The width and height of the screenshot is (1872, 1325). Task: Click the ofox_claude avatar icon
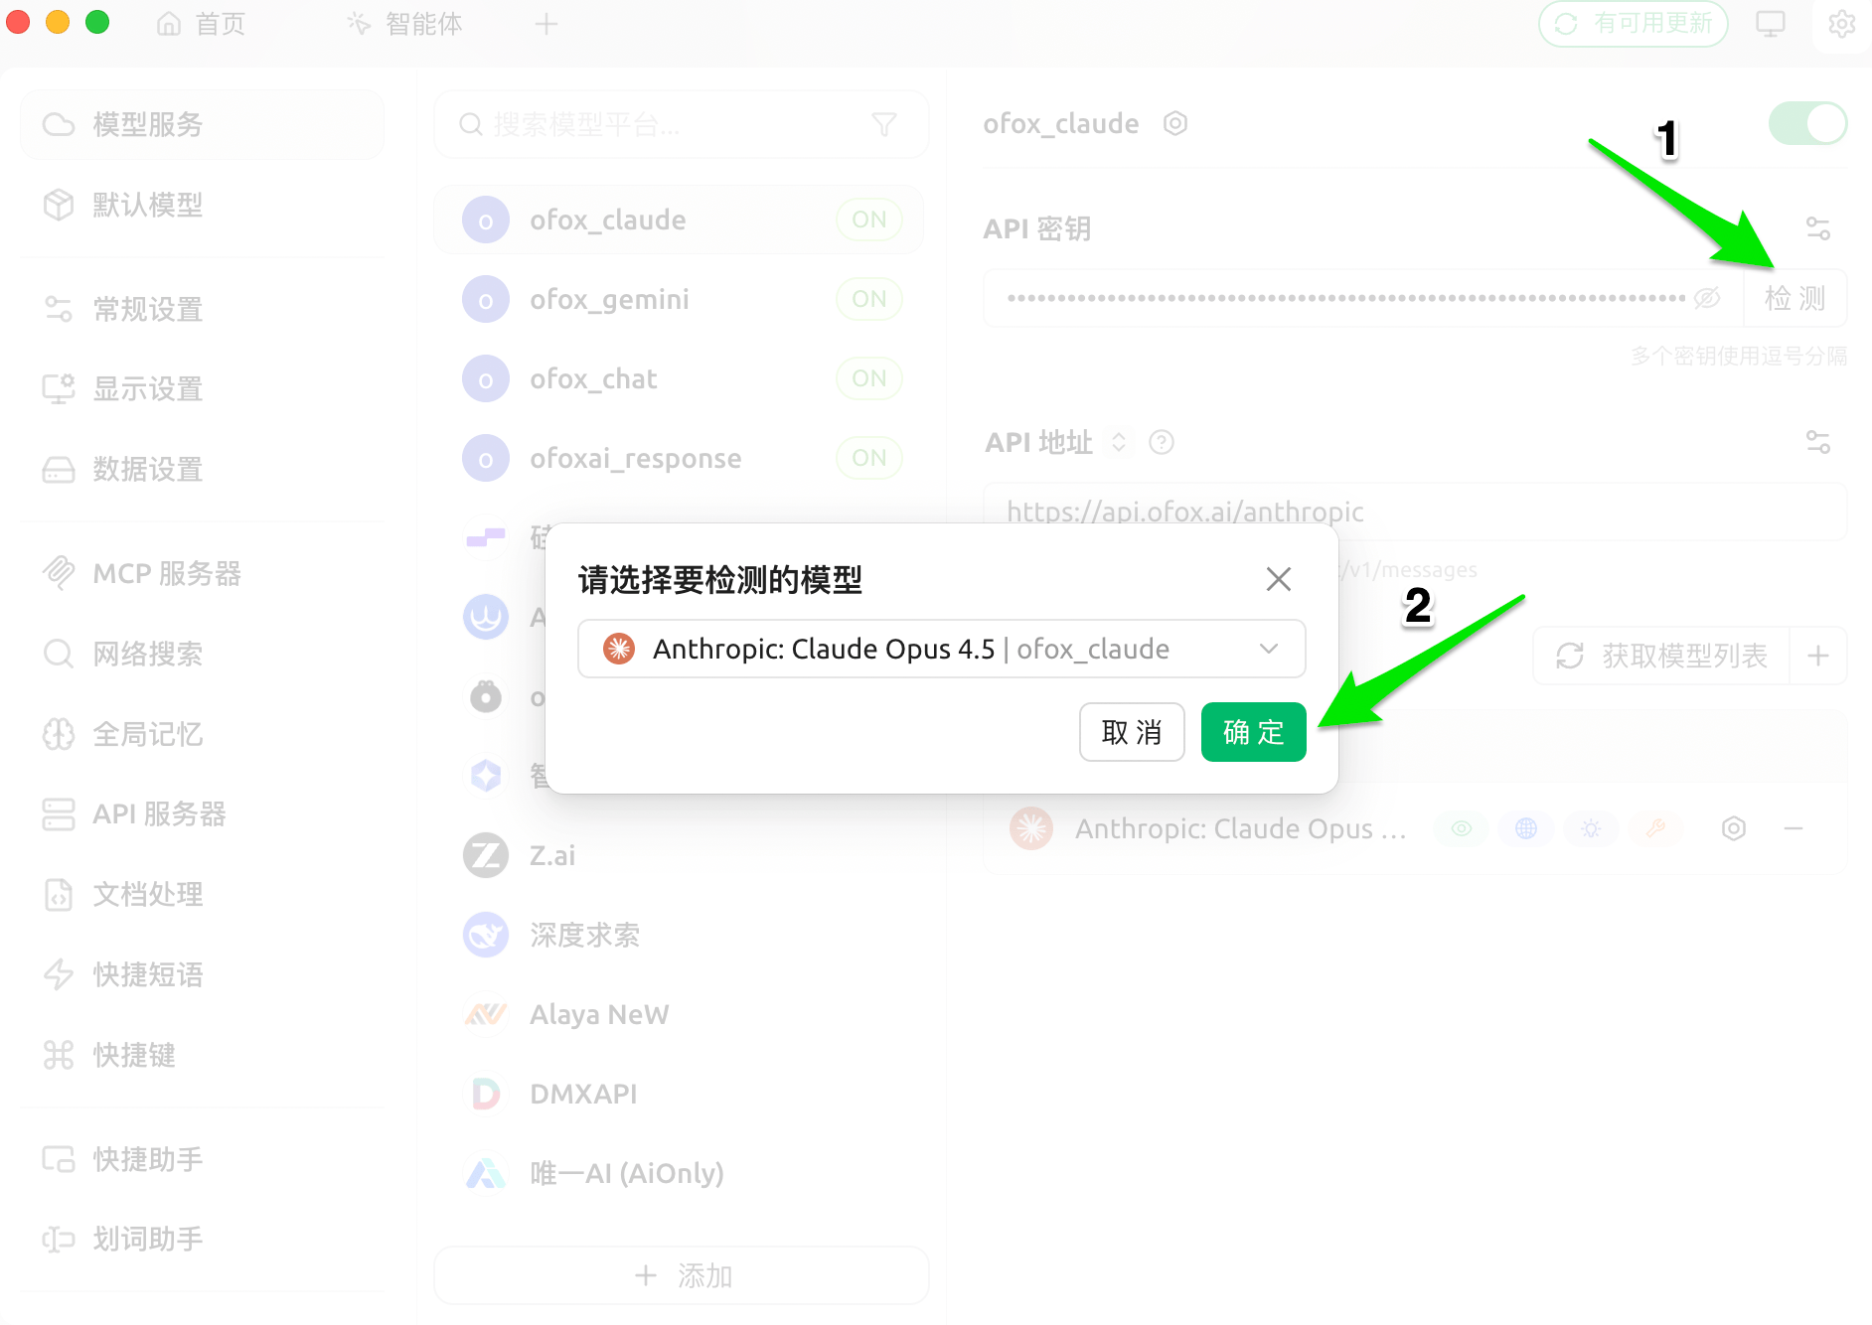(x=486, y=220)
